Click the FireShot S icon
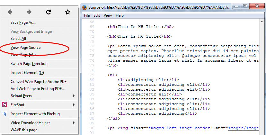Viewport: 266px width, 135px height. (x=4, y=105)
